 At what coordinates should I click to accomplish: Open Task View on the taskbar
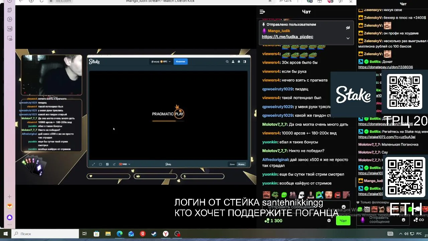(x=85, y=234)
